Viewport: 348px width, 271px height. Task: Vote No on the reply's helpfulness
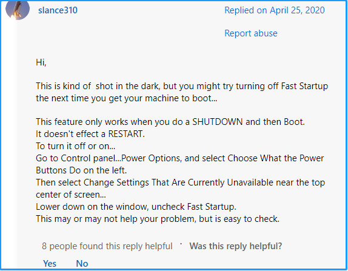point(82,264)
